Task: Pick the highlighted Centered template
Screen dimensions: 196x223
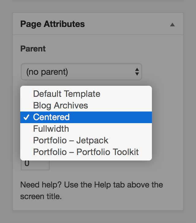Action: [x=86, y=117]
